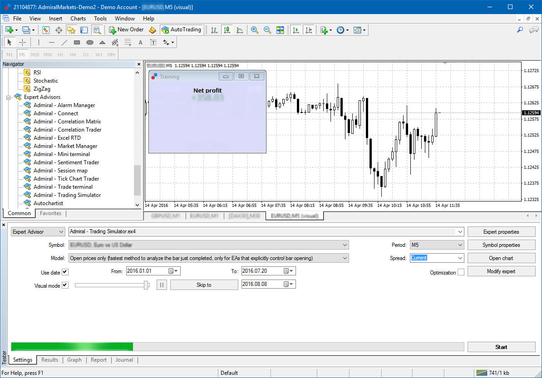Image resolution: width=542 pixels, height=378 pixels.
Task: Select the vertical line tool
Action: point(39,42)
